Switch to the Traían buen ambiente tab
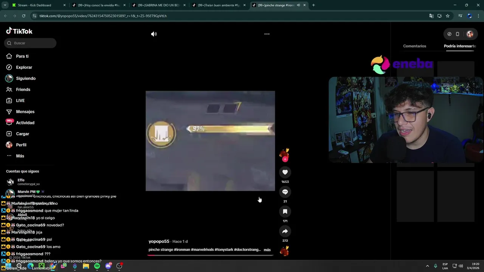 pyautogui.click(x=219, y=5)
